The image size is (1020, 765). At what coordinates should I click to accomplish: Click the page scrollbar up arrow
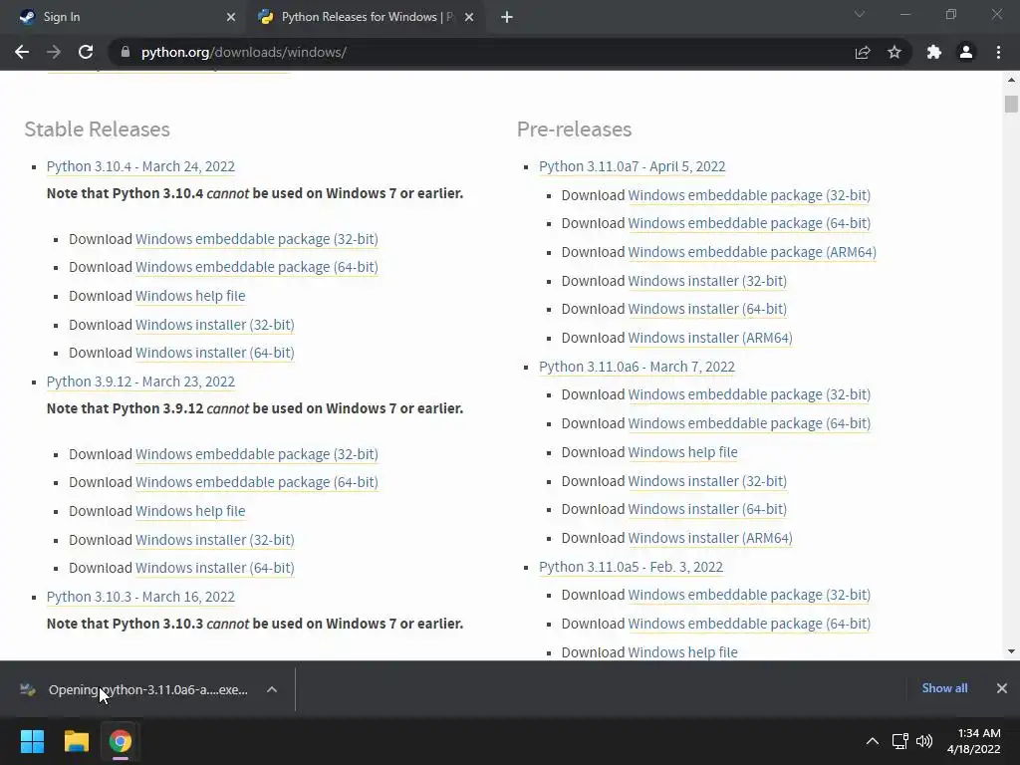pyautogui.click(x=1011, y=80)
